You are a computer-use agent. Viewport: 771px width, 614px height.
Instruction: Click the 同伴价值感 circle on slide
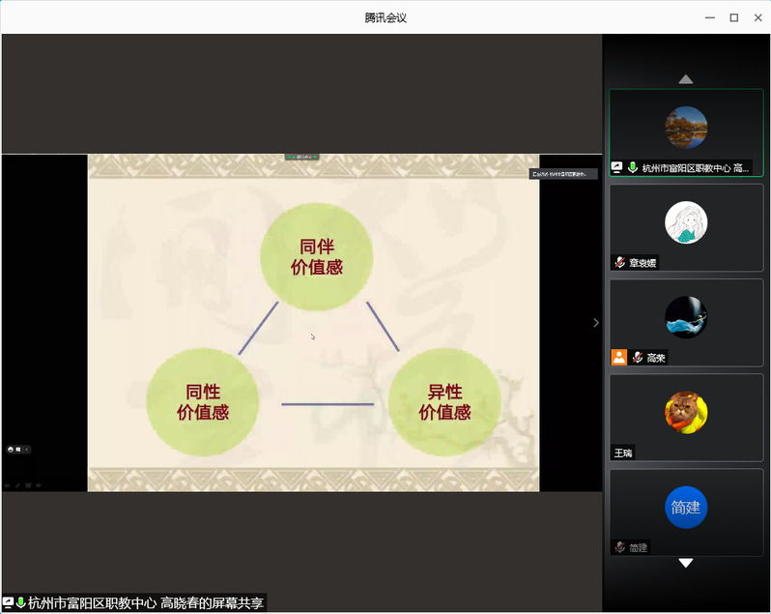[316, 256]
